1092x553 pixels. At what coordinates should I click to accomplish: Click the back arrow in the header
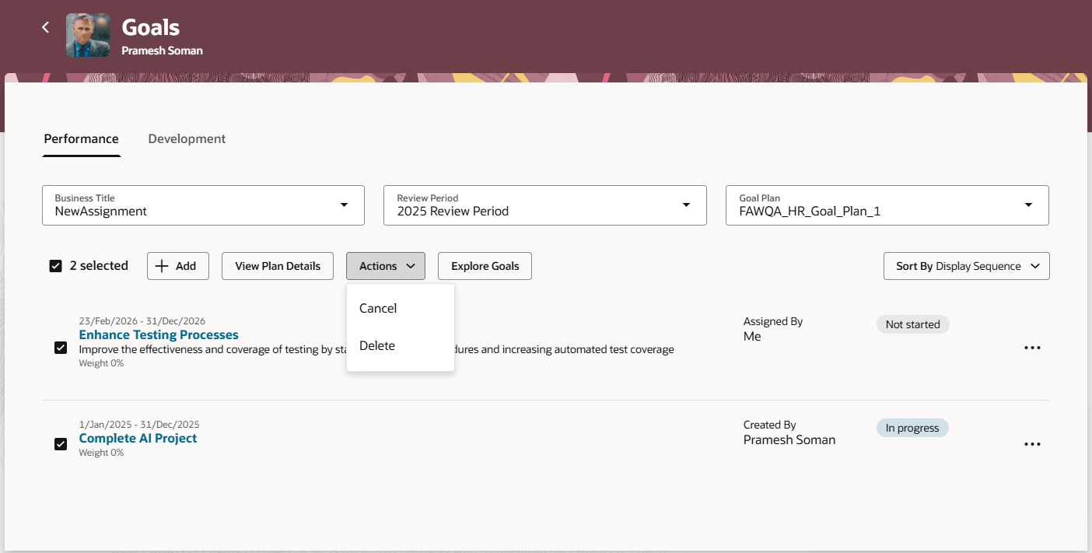pos(45,26)
